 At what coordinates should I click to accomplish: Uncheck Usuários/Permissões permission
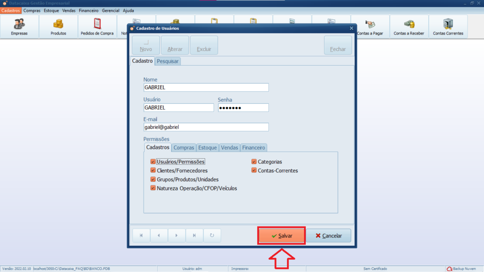tap(153, 161)
